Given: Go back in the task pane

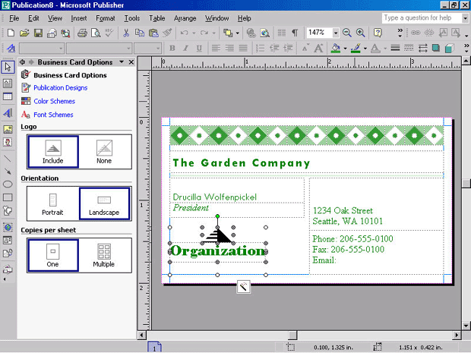Looking at the screenshot, I should (x=22, y=61).
